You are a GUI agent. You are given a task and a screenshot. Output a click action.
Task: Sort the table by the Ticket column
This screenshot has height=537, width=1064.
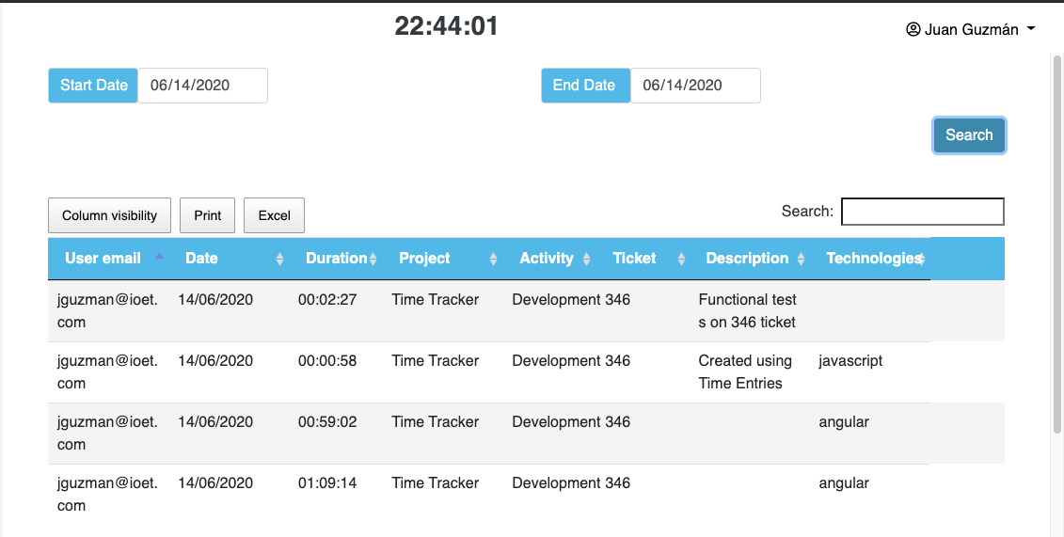(x=643, y=259)
